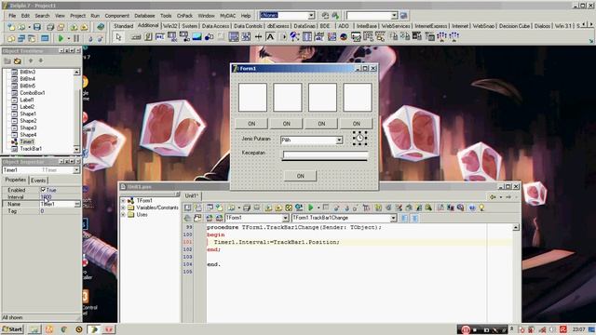Click the Kecepatan trackbar slider on Form1

click(x=325, y=155)
